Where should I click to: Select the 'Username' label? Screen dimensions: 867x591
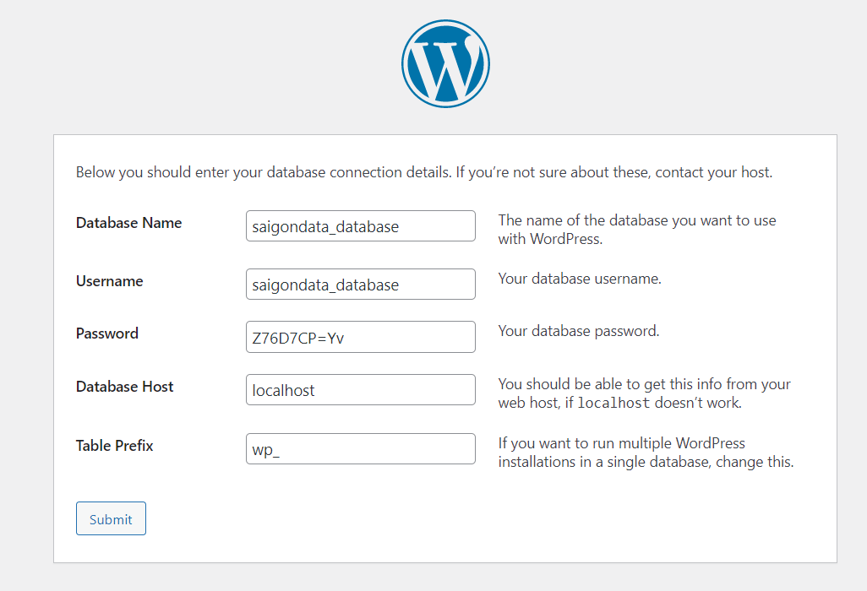pyautogui.click(x=110, y=281)
